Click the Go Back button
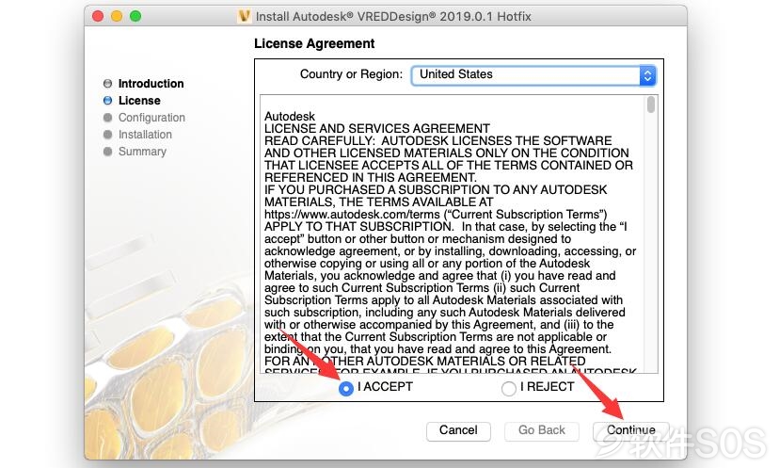 pyautogui.click(x=542, y=430)
